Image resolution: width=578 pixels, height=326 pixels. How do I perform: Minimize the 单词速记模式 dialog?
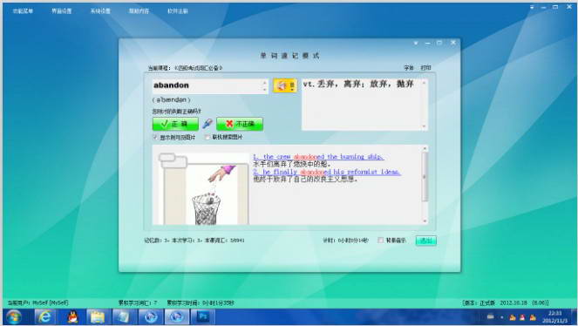[427, 43]
